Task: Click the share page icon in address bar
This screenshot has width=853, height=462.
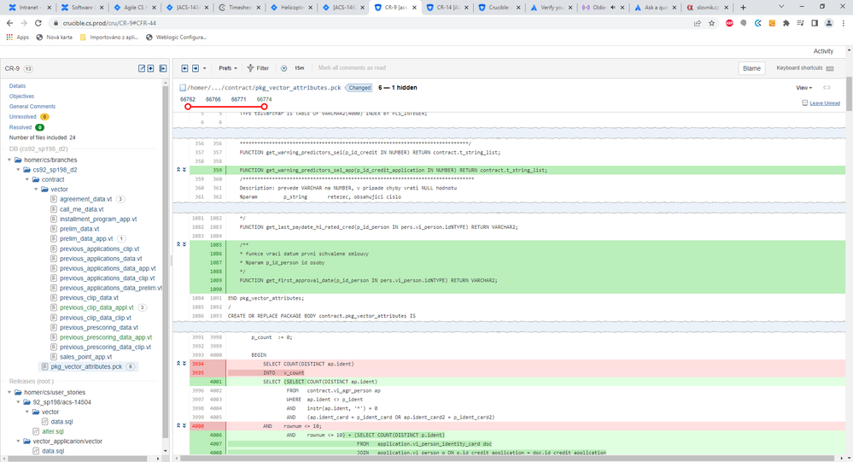Action: (698, 23)
